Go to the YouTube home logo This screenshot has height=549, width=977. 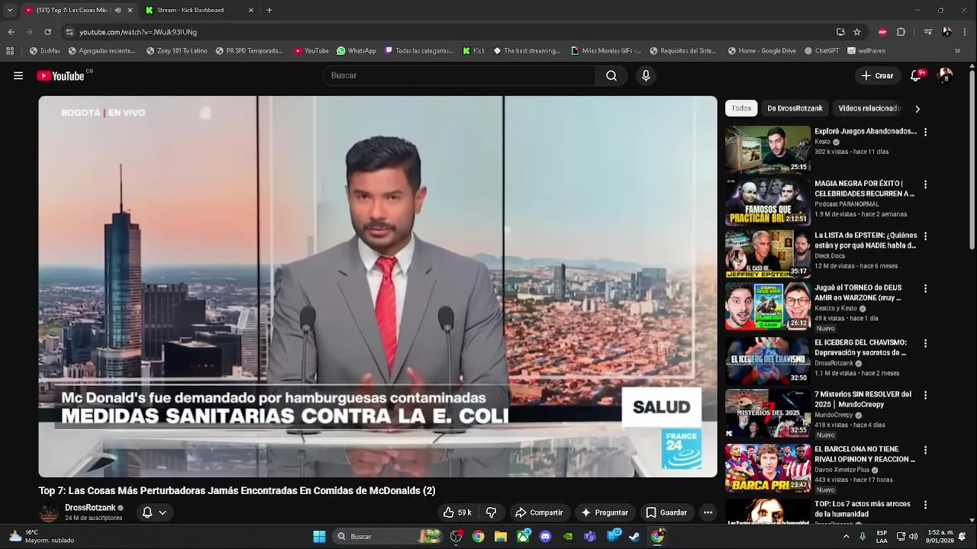[61, 75]
